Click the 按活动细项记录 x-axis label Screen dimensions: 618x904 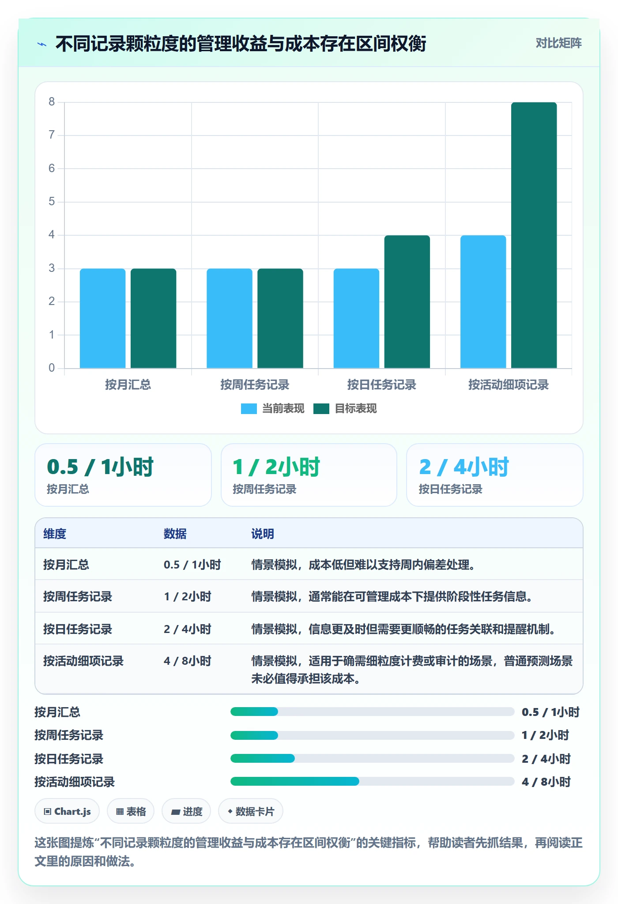click(x=509, y=385)
